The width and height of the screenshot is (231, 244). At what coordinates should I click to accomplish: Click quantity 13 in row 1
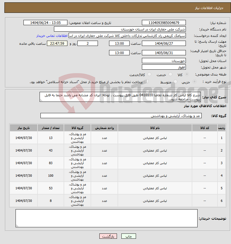pyautogui.click(x=51, y=138)
